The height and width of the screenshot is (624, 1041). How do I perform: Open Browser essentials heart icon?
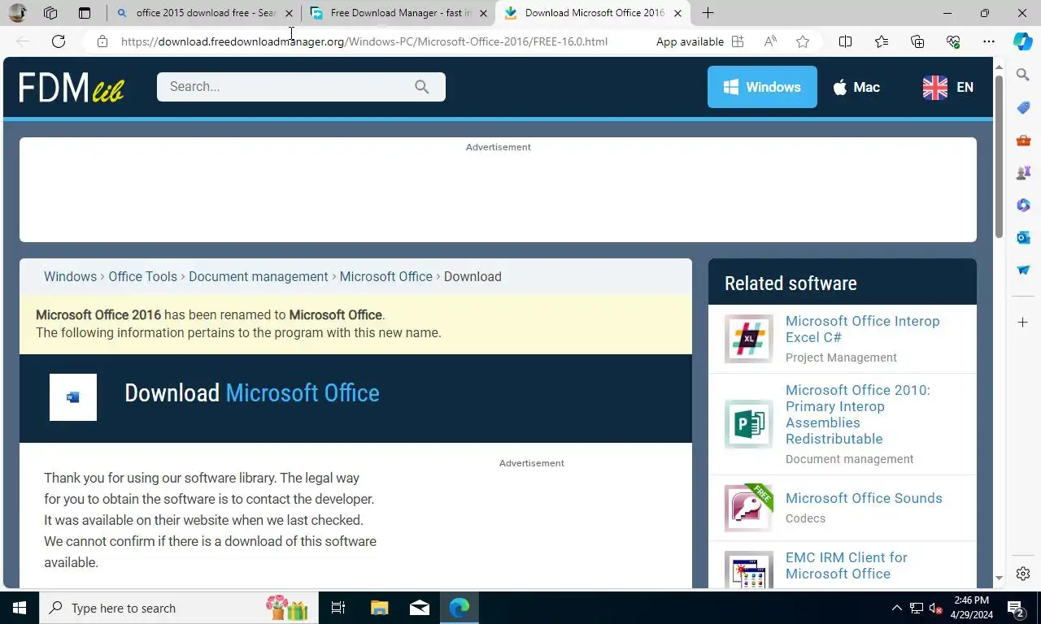tap(953, 41)
